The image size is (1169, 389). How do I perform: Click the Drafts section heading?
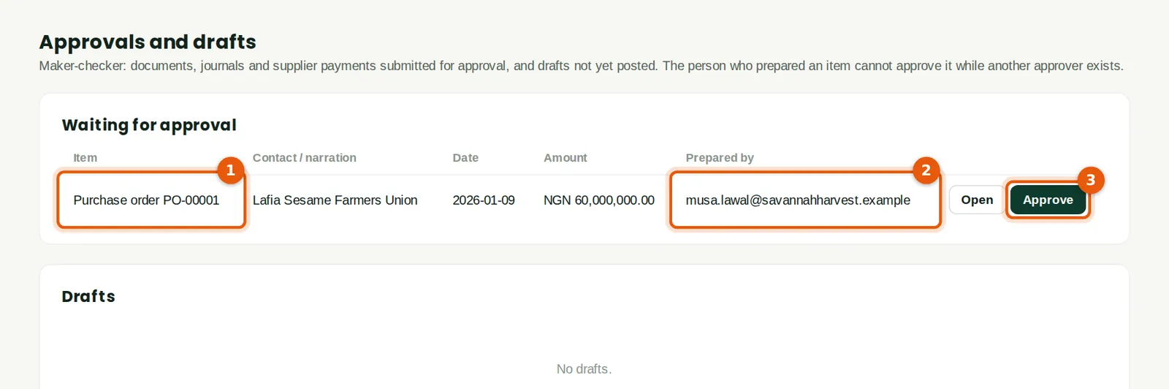pyautogui.click(x=88, y=296)
